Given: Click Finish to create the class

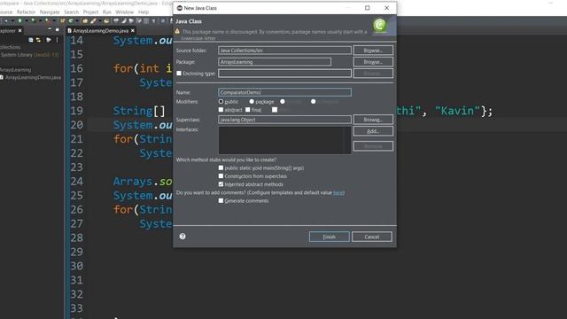Looking at the screenshot, I should [329, 237].
